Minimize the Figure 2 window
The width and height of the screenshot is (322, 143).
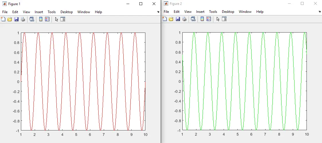(289, 3)
